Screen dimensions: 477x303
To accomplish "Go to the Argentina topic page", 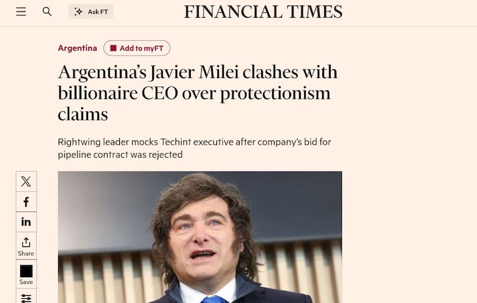I will (77, 48).
